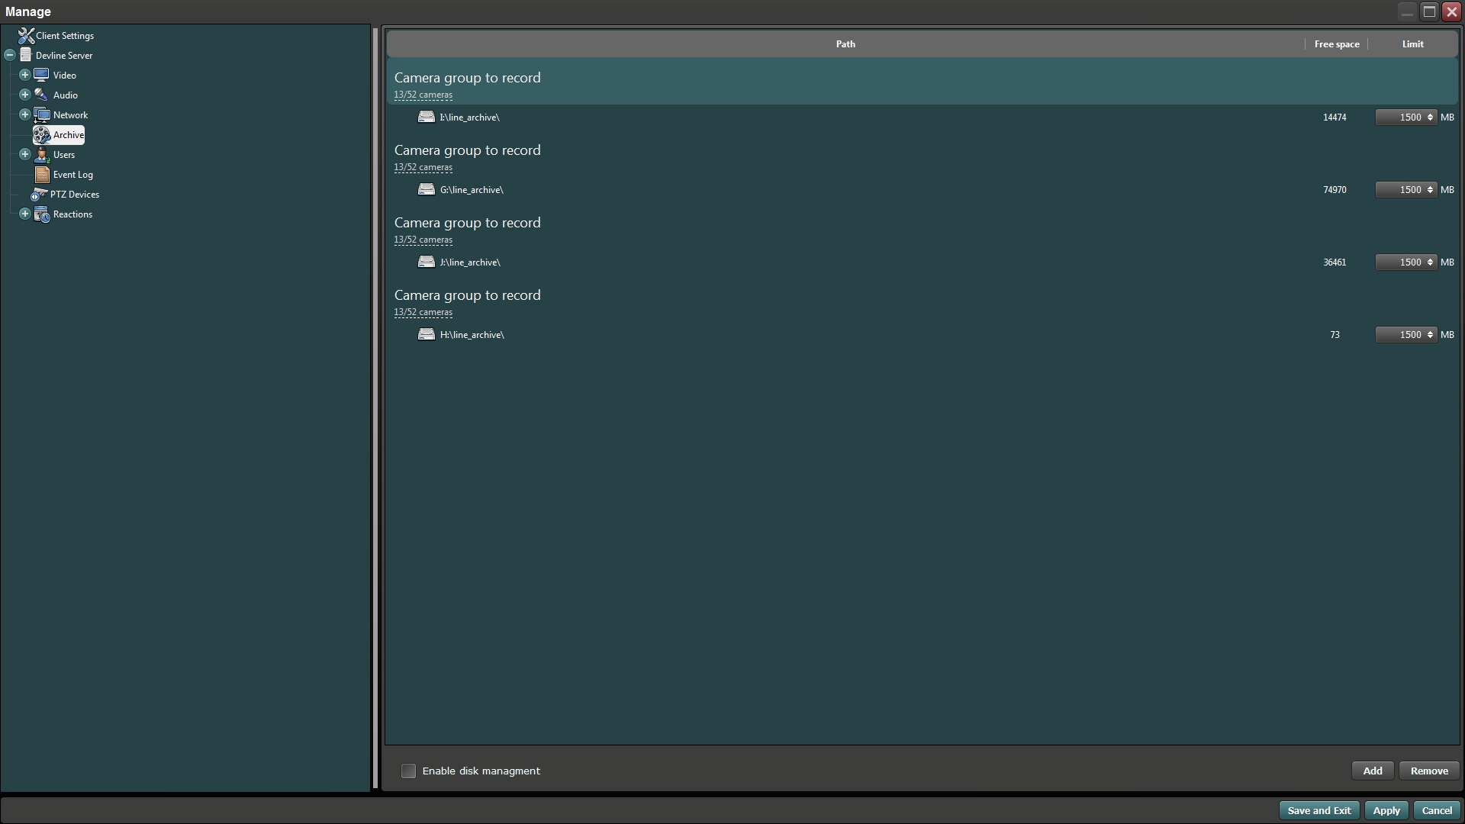The image size is (1465, 824).
Task: Expand the Reactions tree node
Action: click(x=24, y=214)
